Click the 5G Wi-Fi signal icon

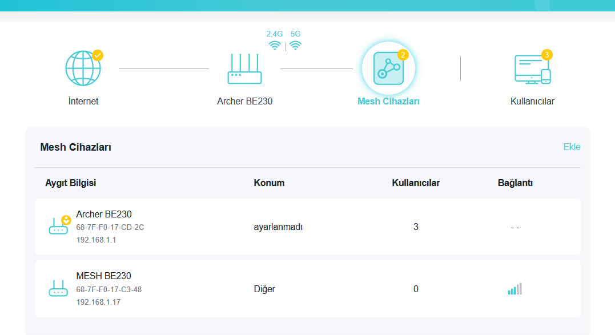pyautogui.click(x=295, y=46)
